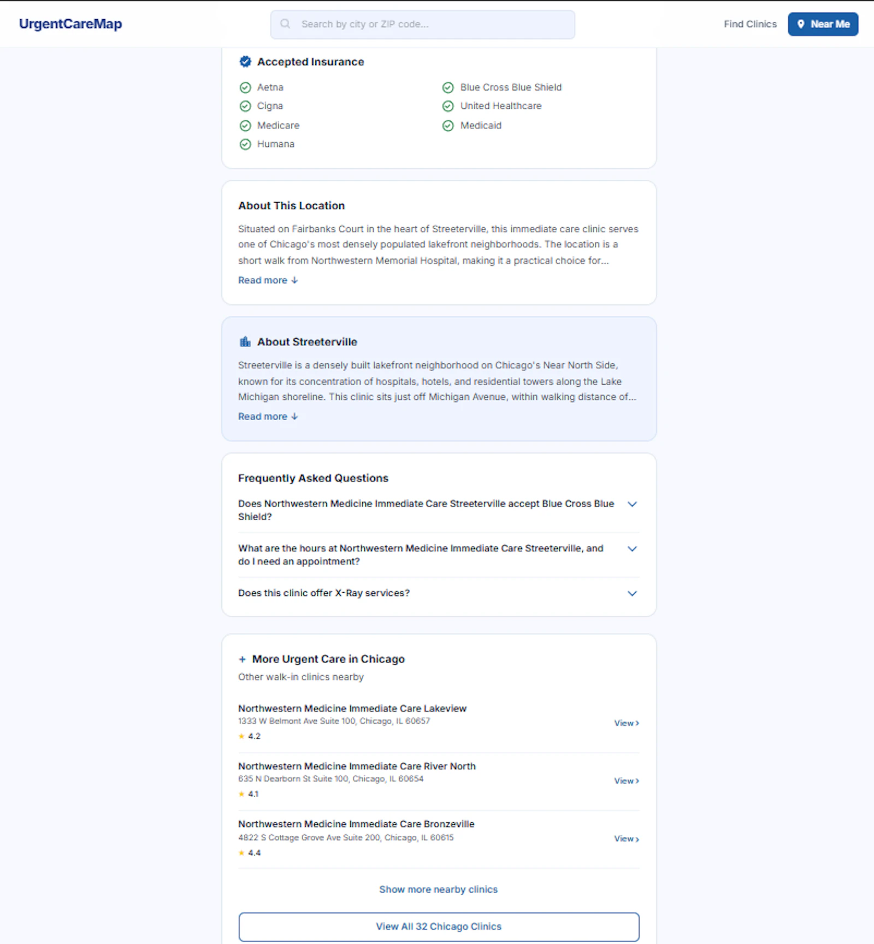Click the 4822 S Cottage Grove Ave address text
Image resolution: width=874 pixels, height=944 pixels.
(346, 838)
